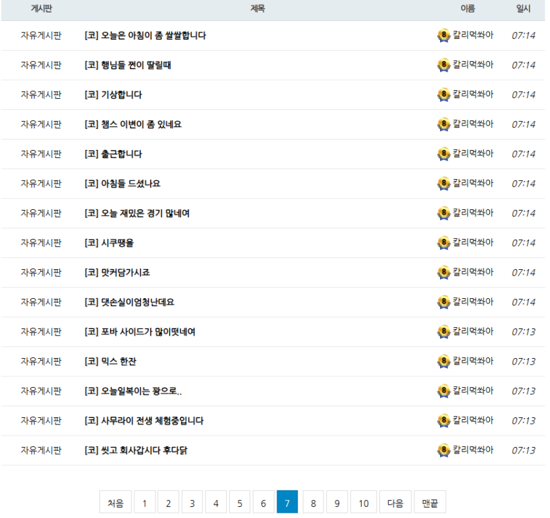This screenshot has width=550, height=518.
Task: Select current page 7 button
Action: 287,504
